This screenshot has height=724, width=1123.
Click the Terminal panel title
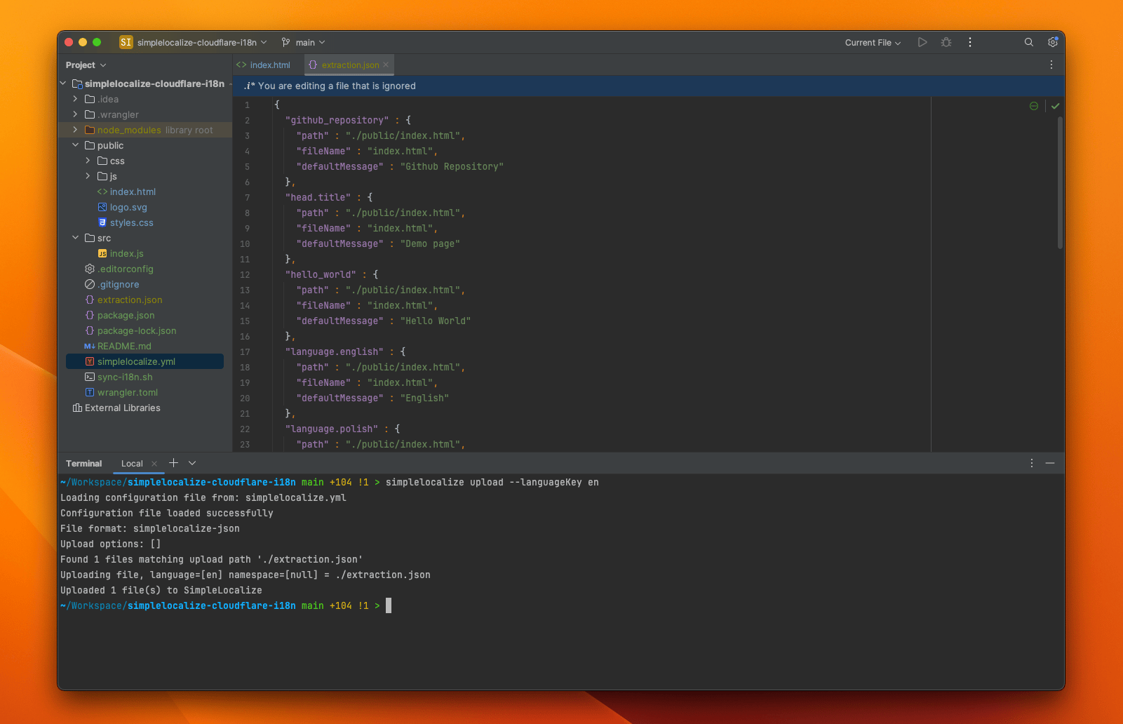point(83,464)
